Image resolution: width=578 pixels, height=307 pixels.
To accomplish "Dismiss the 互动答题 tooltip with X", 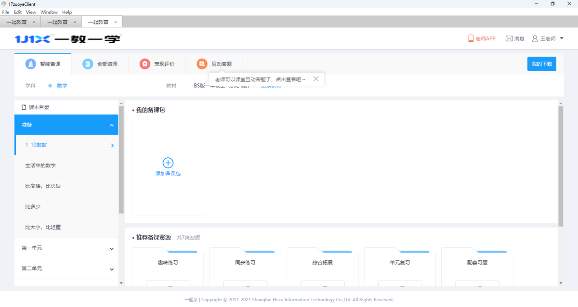I will pyautogui.click(x=316, y=79).
